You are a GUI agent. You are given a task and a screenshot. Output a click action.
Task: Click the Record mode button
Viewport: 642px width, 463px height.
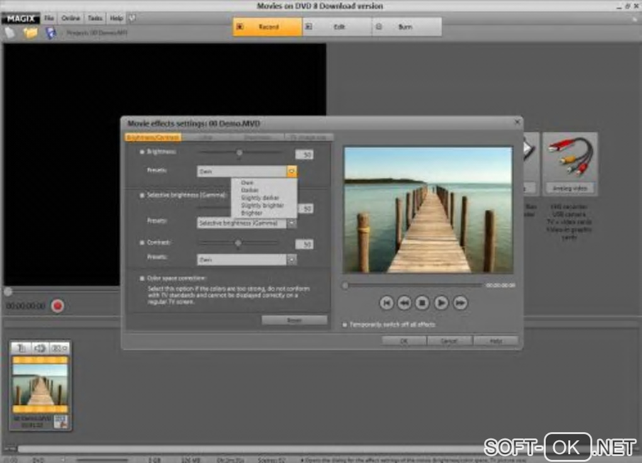pyautogui.click(x=267, y=26)
